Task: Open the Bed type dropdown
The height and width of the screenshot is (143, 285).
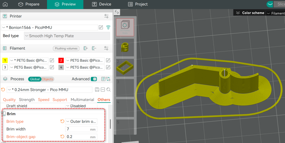Action: point(67,36)
